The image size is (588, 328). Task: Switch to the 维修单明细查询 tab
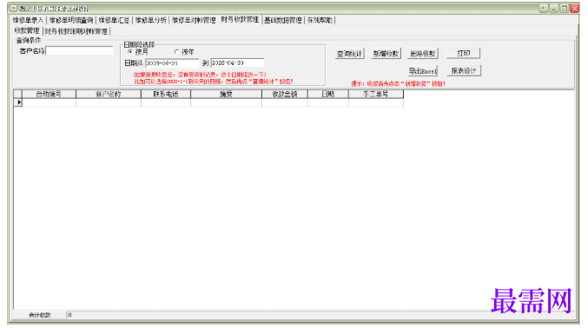(x=71, y=20)
